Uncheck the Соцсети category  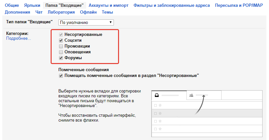tap(61, 40)
